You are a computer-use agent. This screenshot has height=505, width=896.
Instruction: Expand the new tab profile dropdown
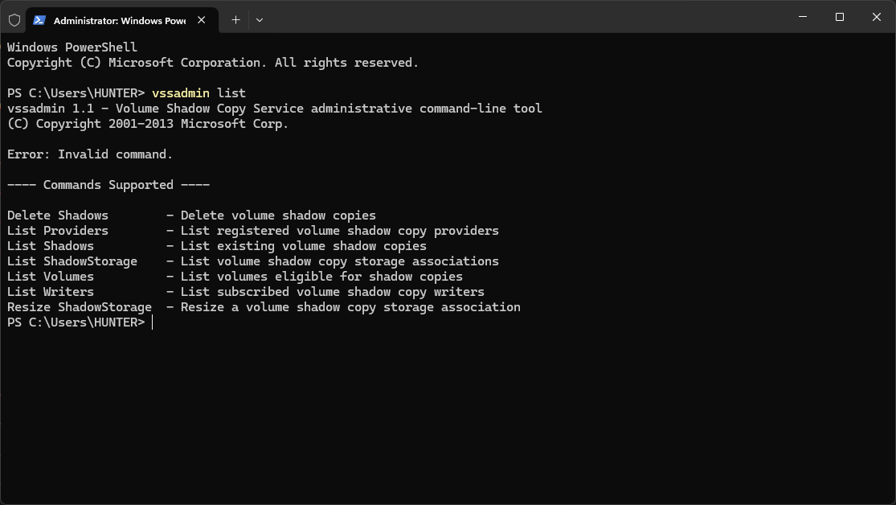coord(260,20)
